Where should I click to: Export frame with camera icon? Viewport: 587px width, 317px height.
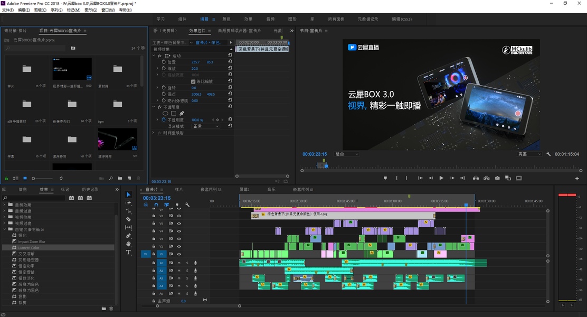click(x=497, y=178)
